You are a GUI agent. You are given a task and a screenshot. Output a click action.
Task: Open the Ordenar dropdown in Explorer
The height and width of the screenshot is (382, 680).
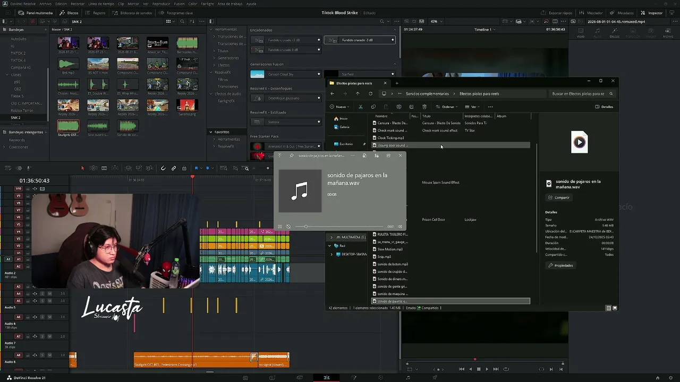pos(446,107)
